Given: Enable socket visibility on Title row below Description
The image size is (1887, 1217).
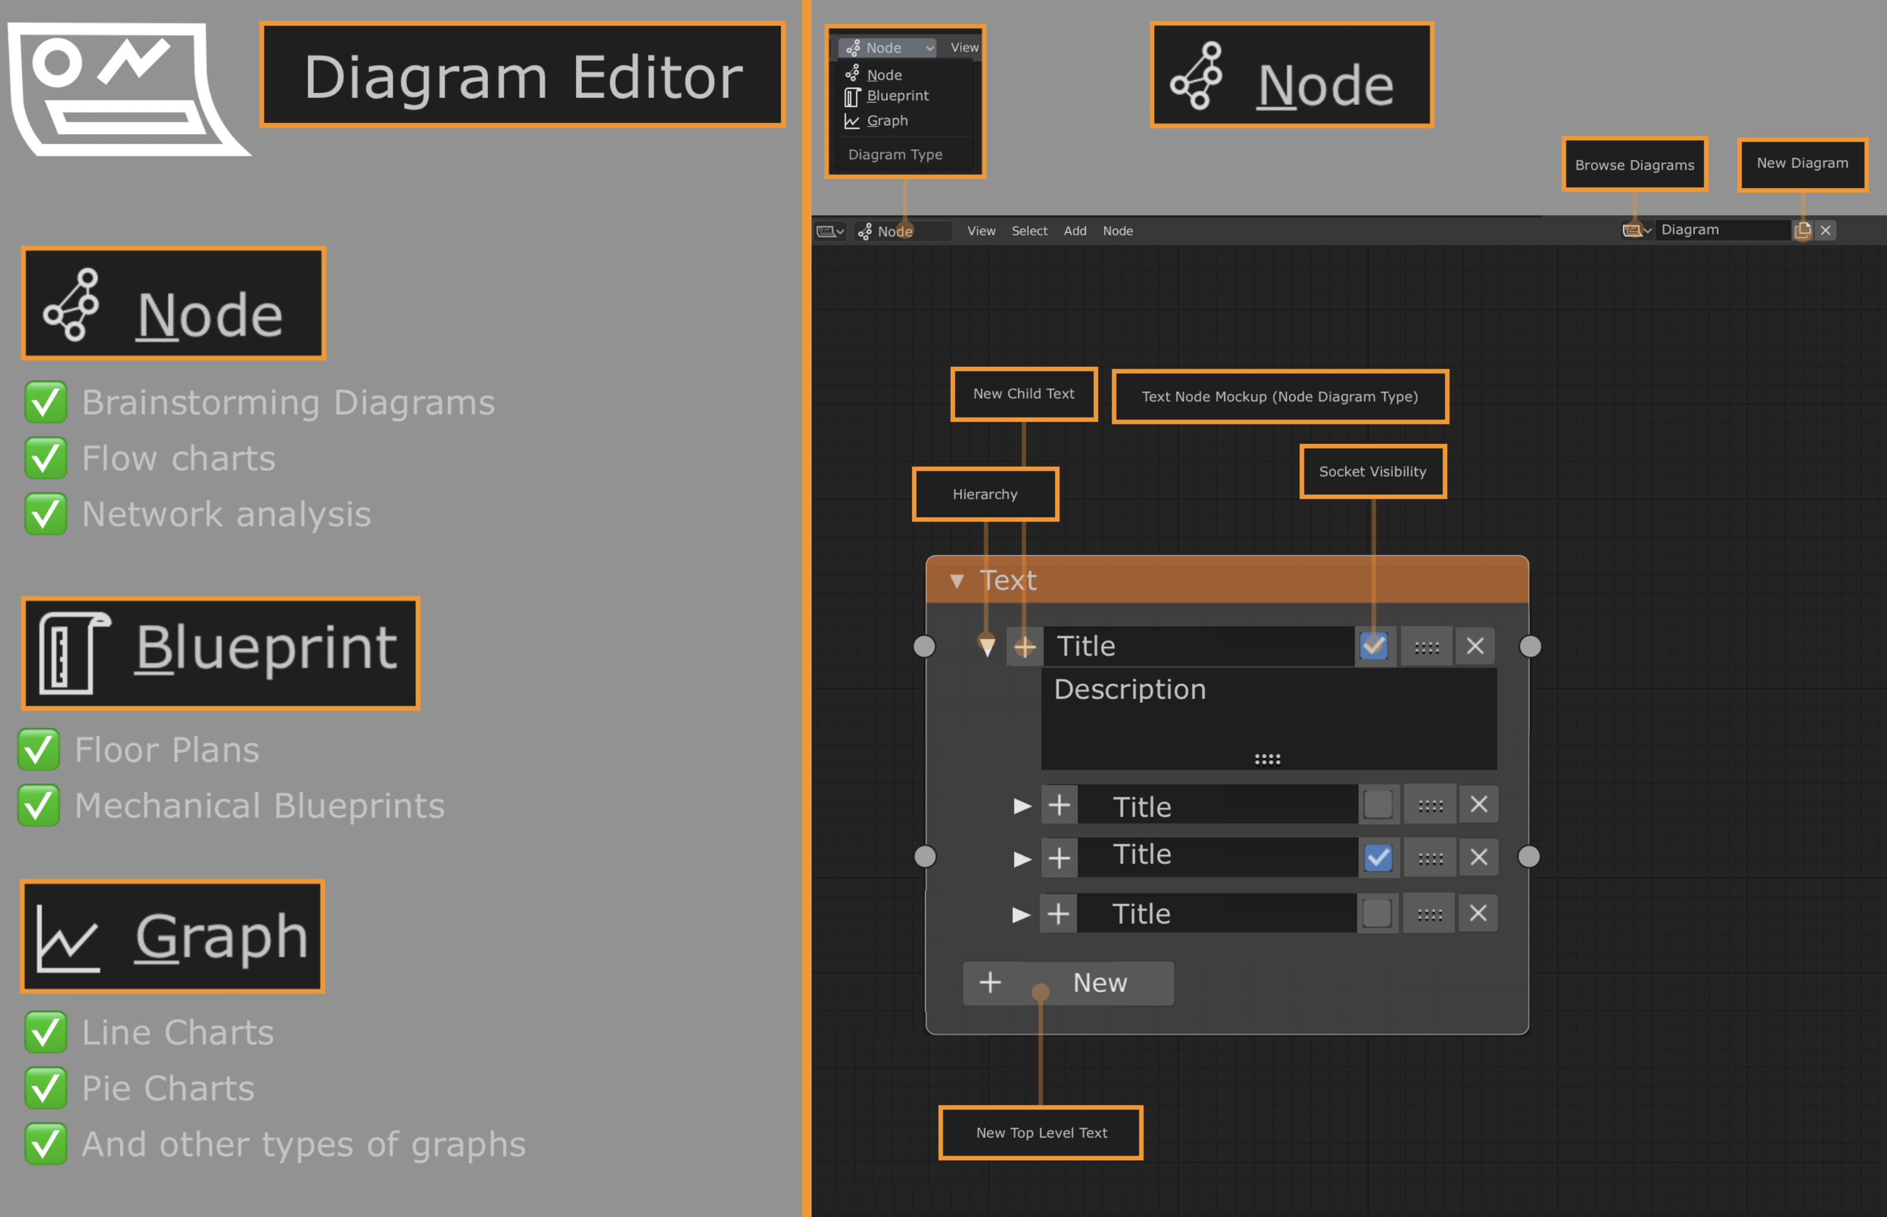Looking at the screenshot, I should click(1378, 805).
